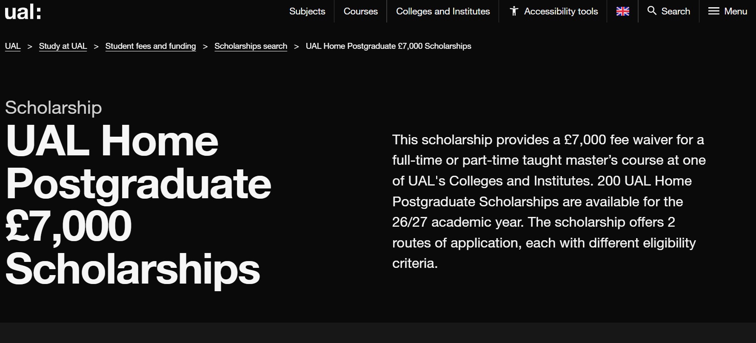
Task: Select the UK flag language icon
Action: [x=622, y=11]
